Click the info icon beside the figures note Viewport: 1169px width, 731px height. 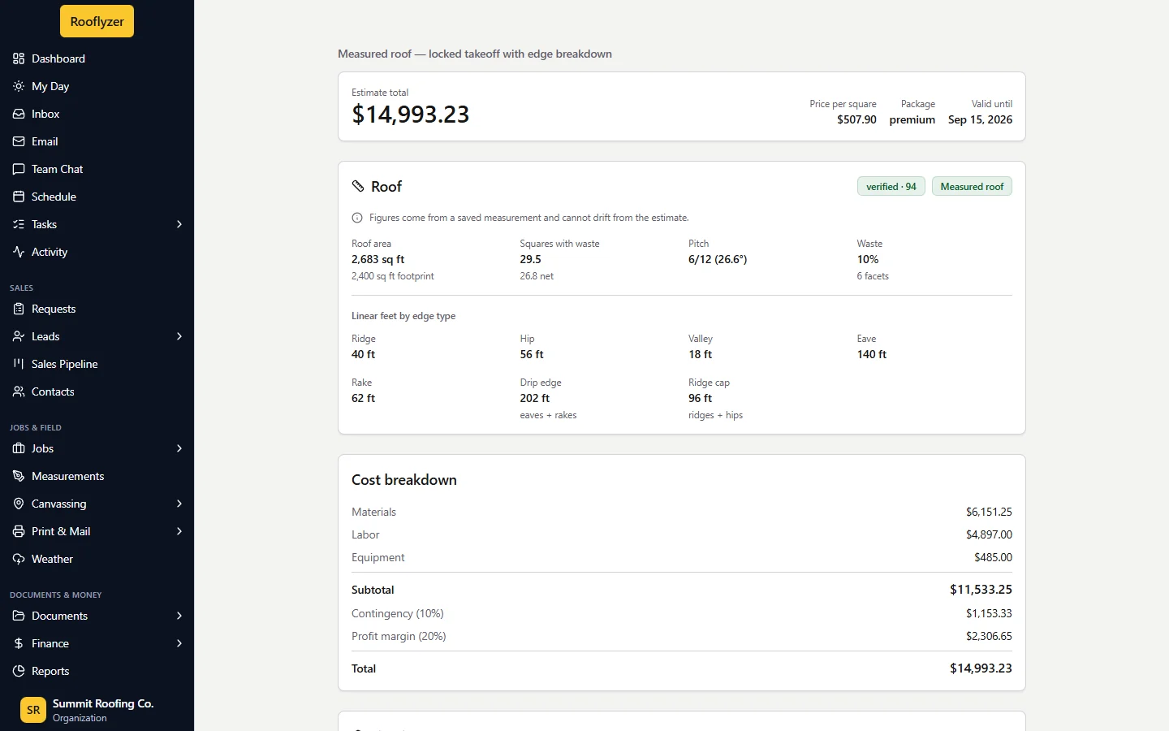tap(357, 218)
